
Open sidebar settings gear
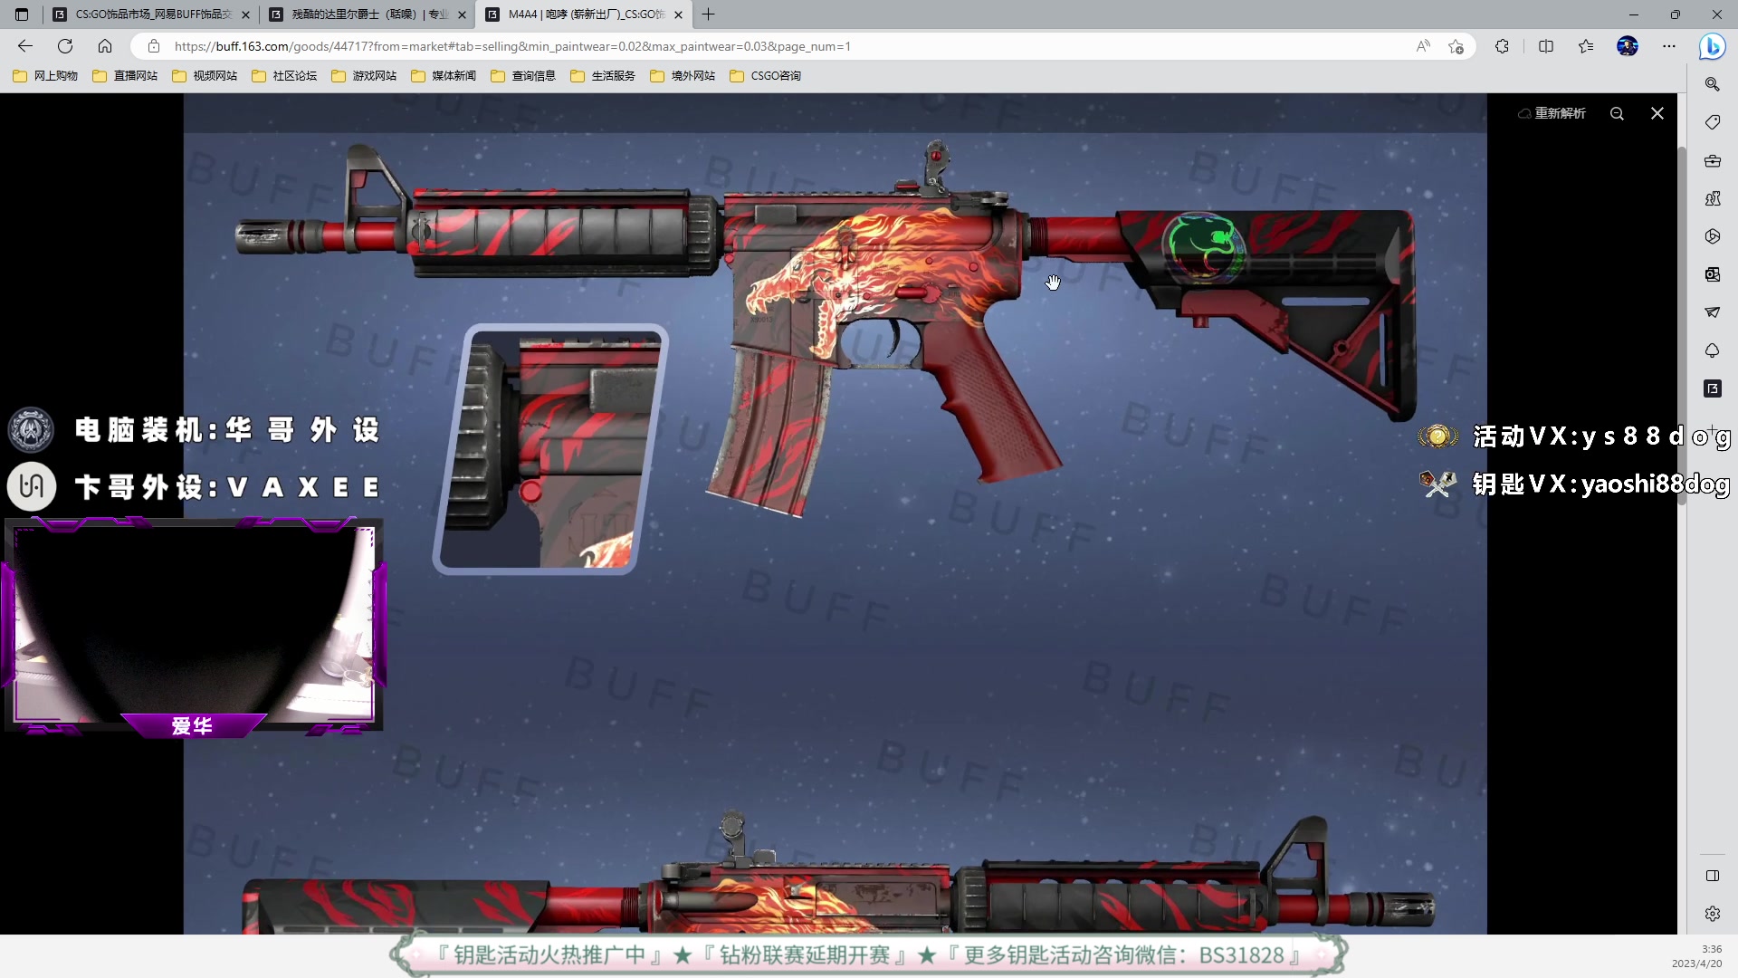pos(1713,914)
